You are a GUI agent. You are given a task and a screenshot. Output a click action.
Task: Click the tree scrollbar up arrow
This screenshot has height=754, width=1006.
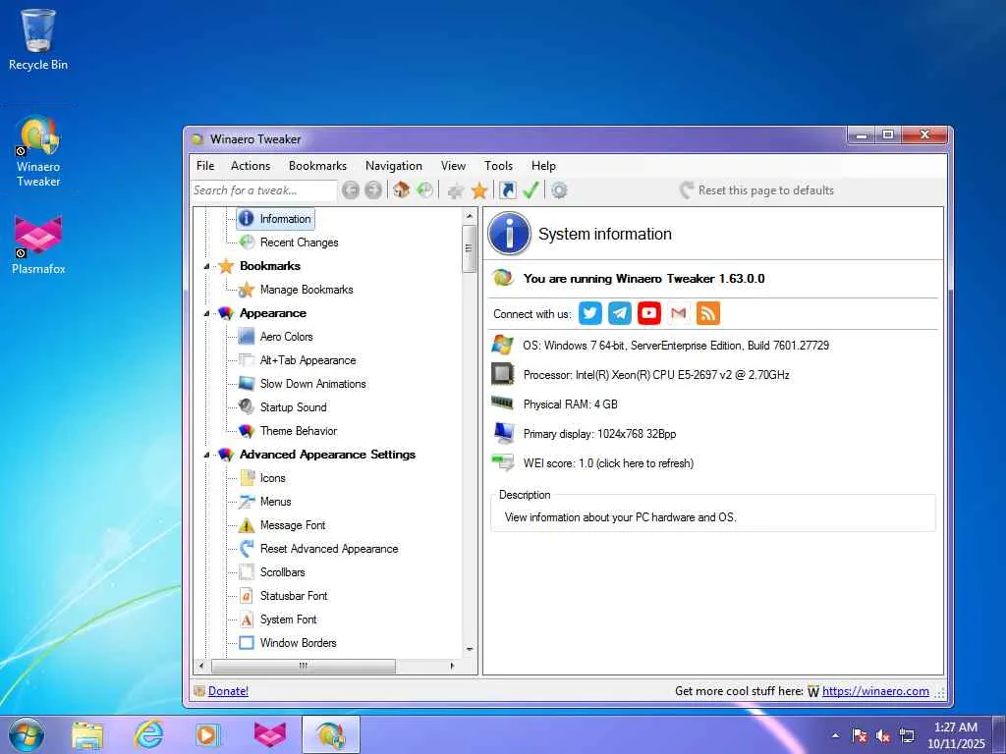tap(469, 216)
